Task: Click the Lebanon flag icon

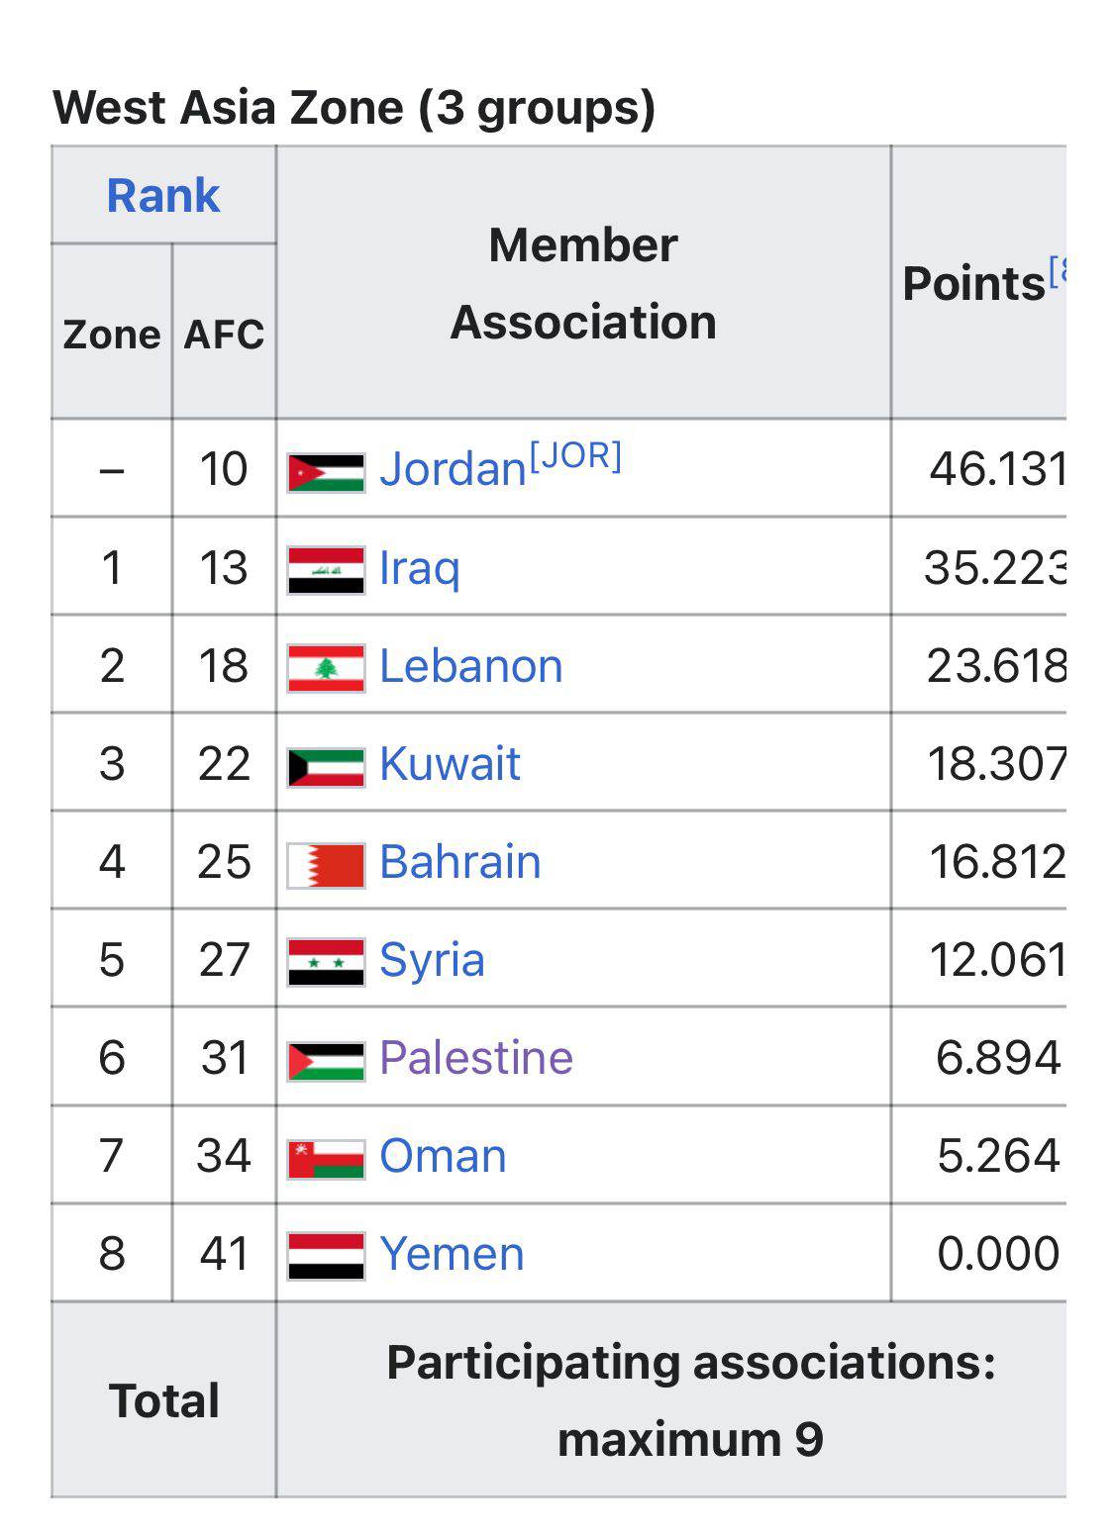Action: pyautogui.click(x=326, y=668)
